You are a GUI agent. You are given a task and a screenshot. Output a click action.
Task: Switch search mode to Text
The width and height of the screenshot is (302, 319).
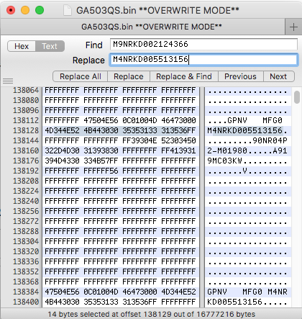point(50,46)
